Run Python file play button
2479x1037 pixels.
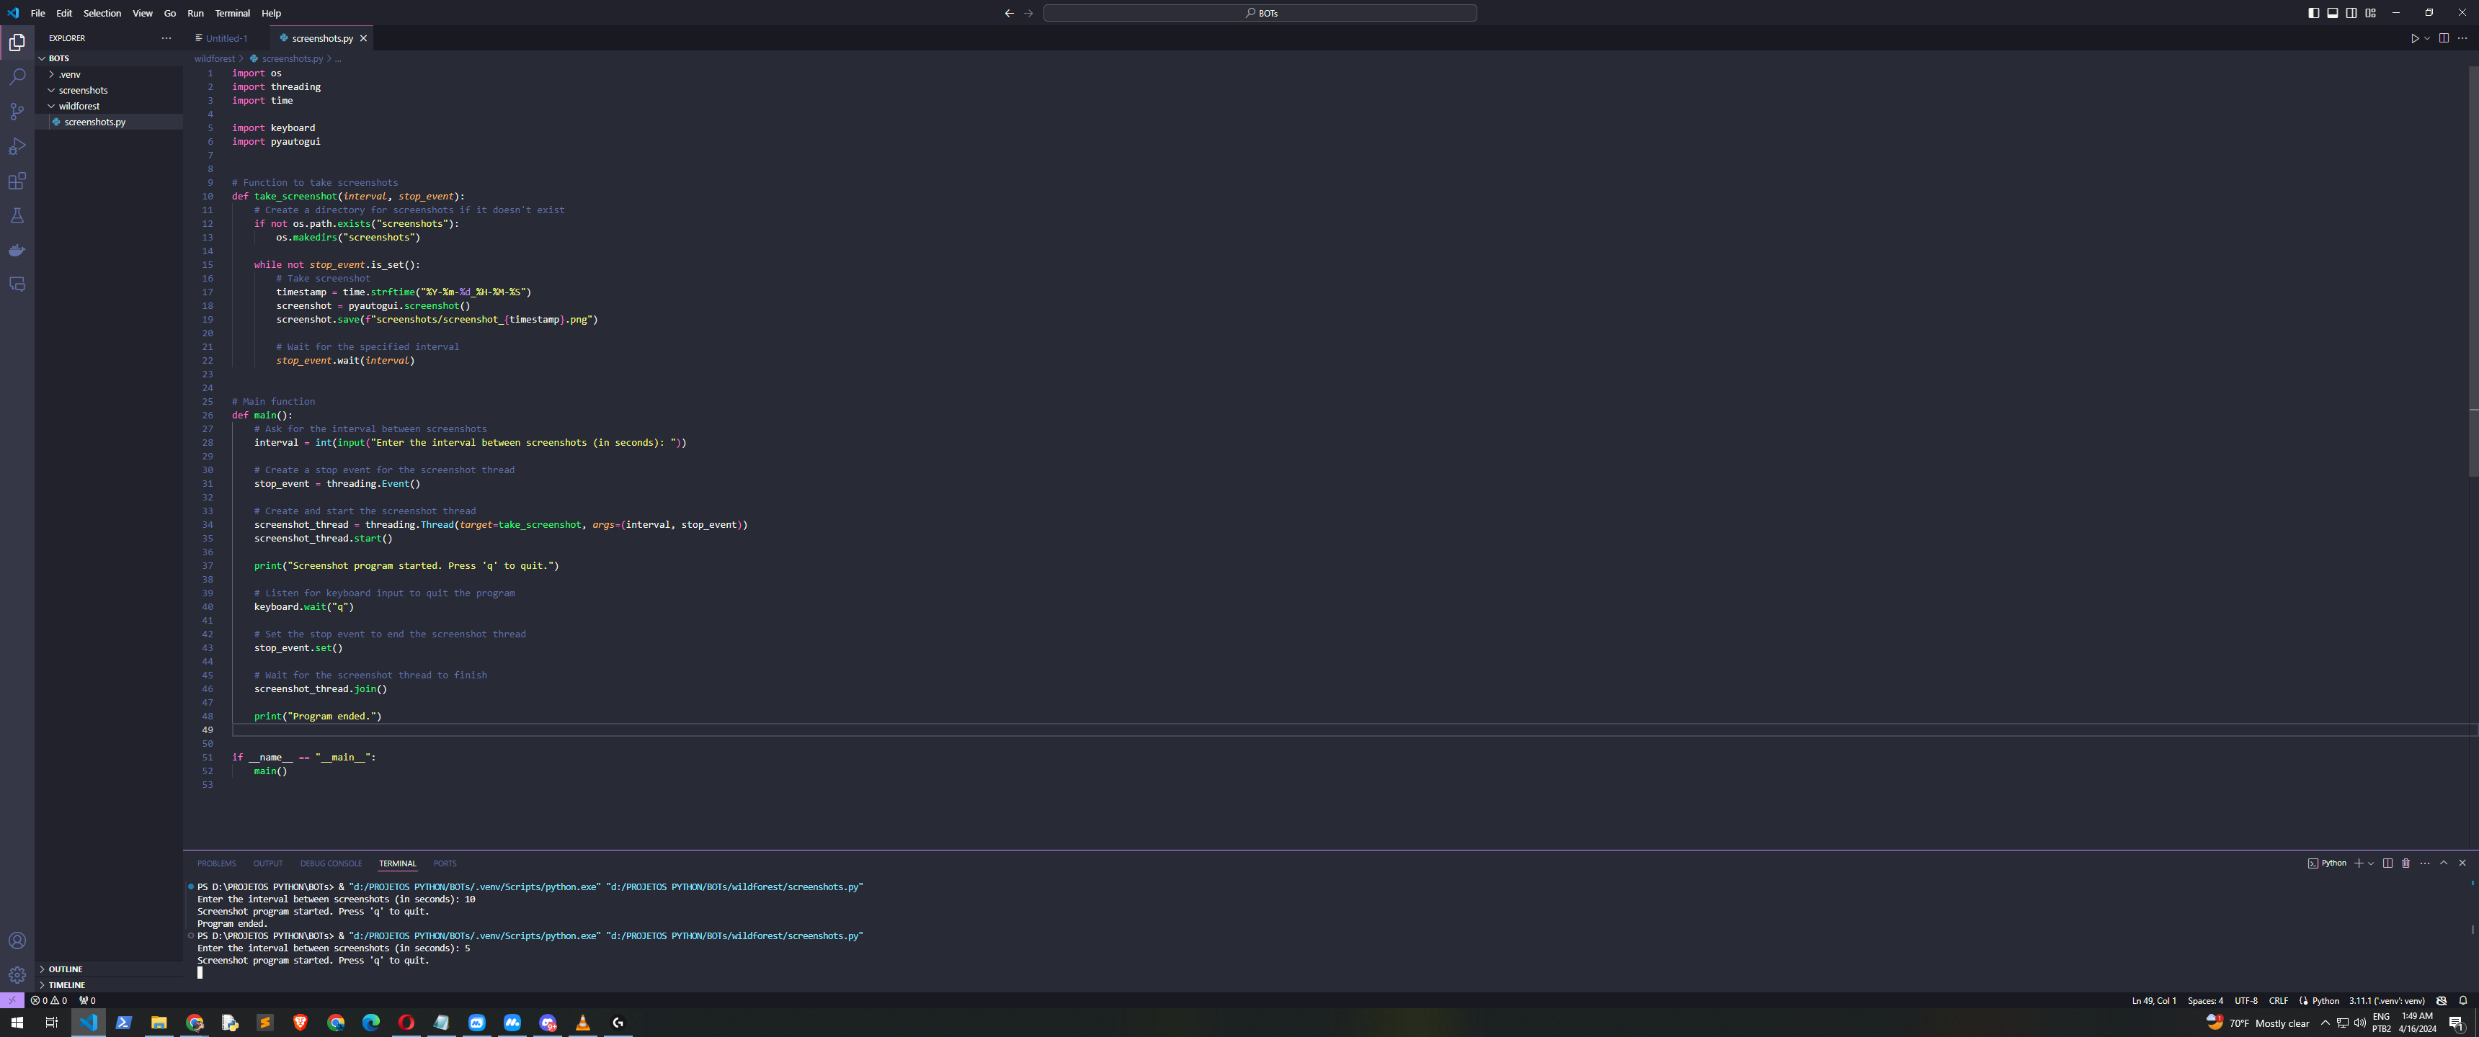[2413, 38]
